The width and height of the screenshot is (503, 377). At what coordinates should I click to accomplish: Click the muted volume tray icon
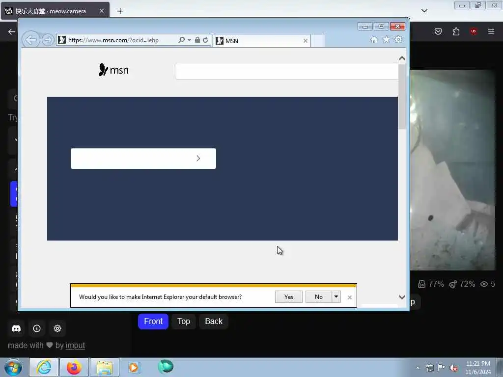tap(453, 368)
